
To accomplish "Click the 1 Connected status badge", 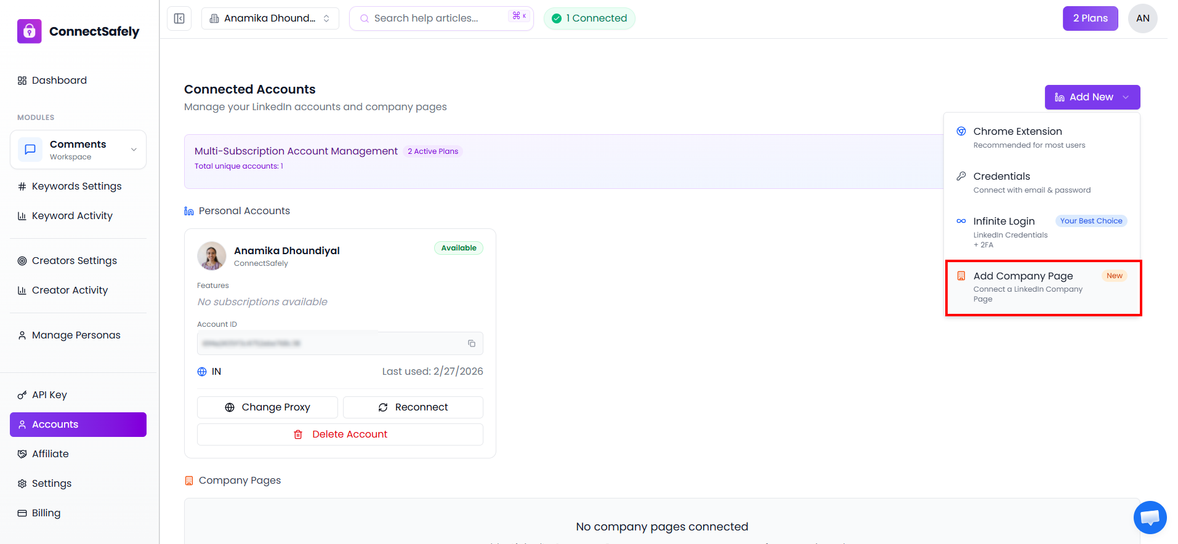I will 589,18.
